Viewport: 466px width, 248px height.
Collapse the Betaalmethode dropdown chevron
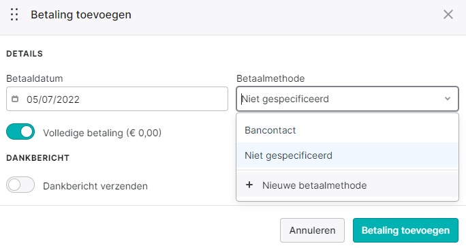(x=448, y=99)
